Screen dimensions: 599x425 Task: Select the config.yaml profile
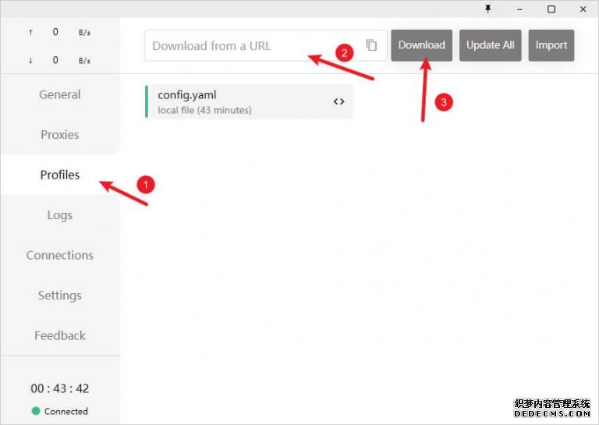coord(234,101)
